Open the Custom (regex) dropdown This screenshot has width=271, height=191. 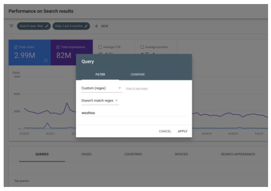click(101, 88)
